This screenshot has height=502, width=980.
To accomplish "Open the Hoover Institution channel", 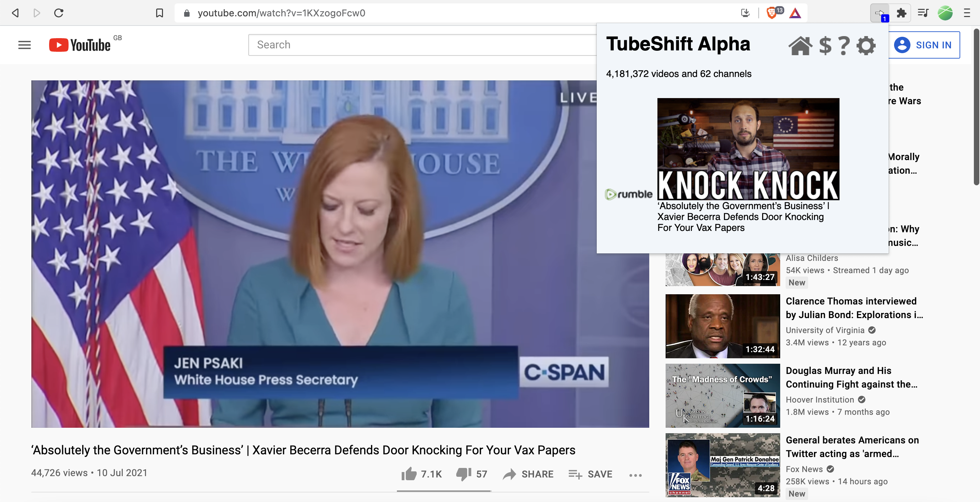I will (820, 400).
